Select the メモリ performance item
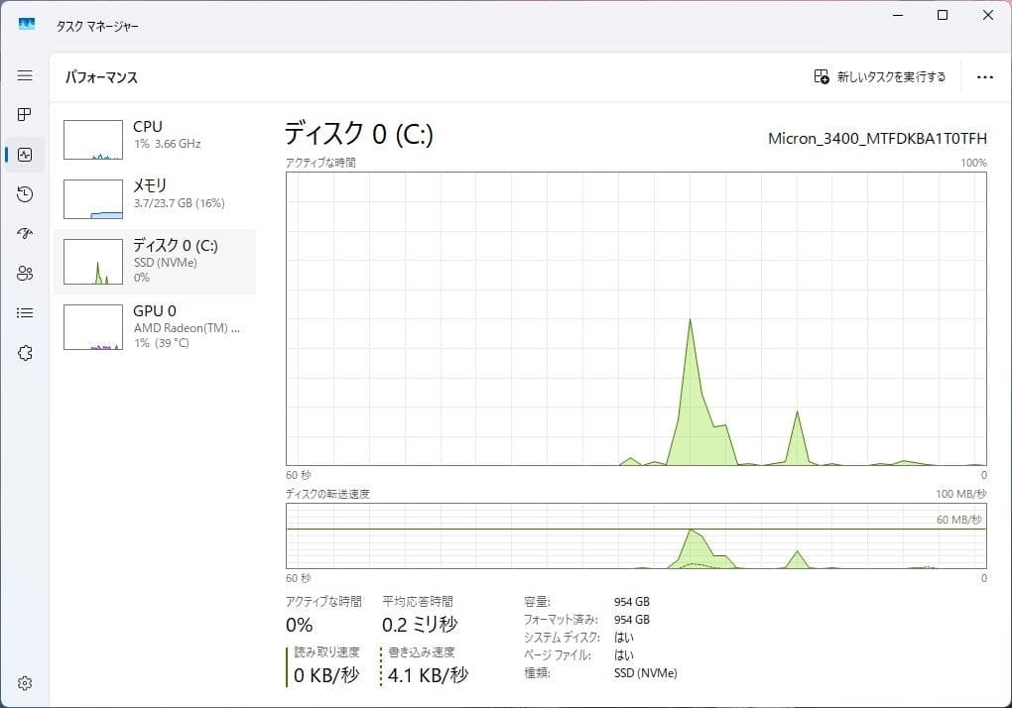1012x708 pixels. pos(155,198)
